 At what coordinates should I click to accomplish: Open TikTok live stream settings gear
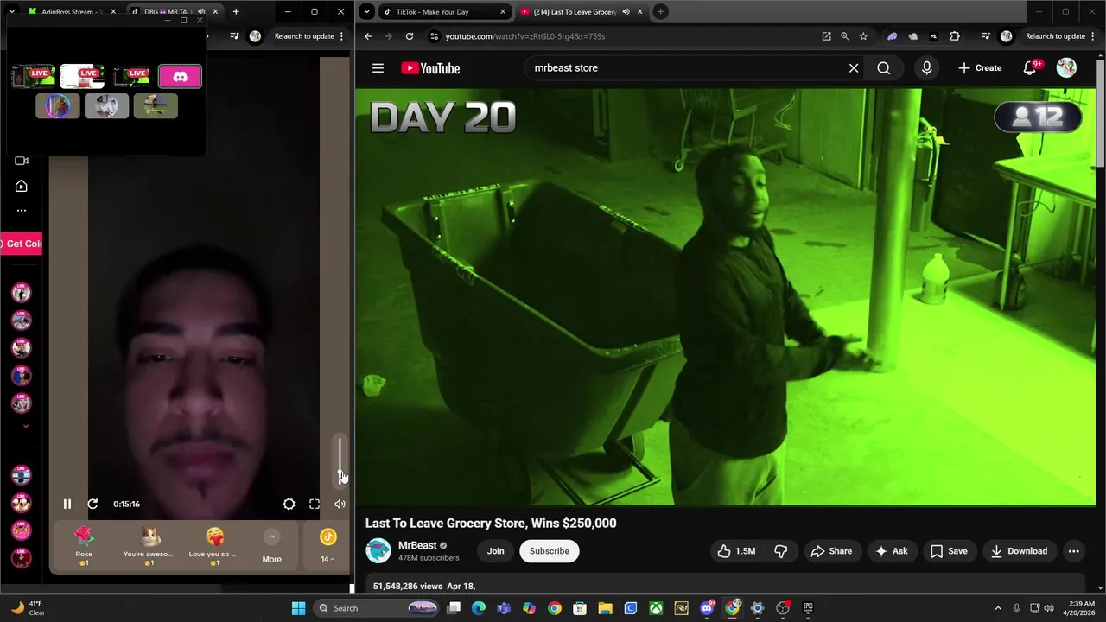tap(289, 504)
